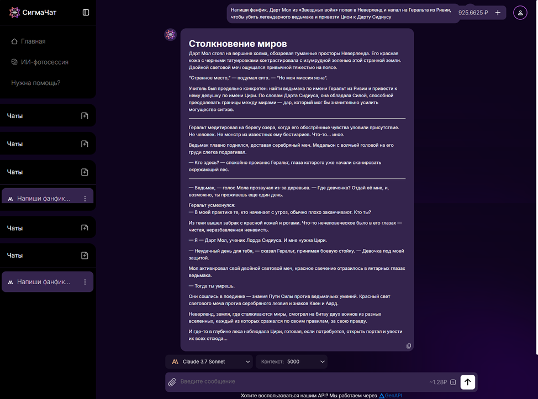Open the ИИ-фотосессия section

point(40,62)
